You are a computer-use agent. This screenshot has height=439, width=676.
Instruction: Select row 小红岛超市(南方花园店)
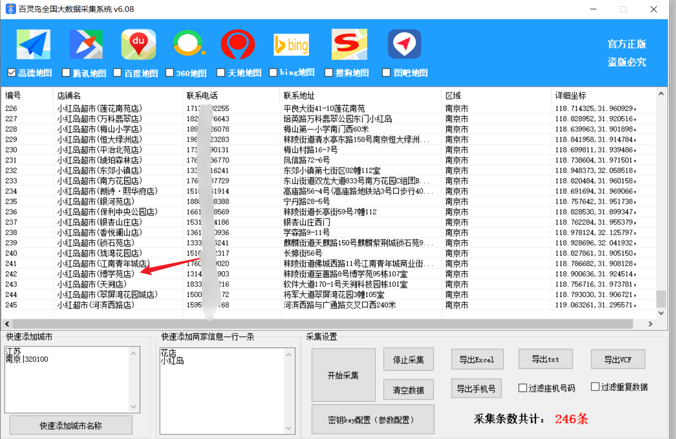click(x=328, y=181)
